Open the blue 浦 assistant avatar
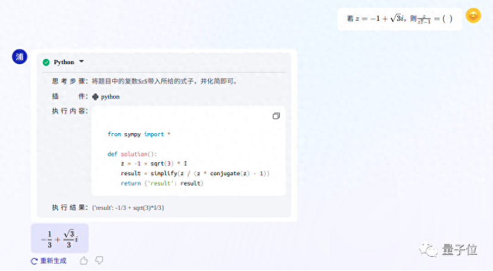 tap(19, 56)
